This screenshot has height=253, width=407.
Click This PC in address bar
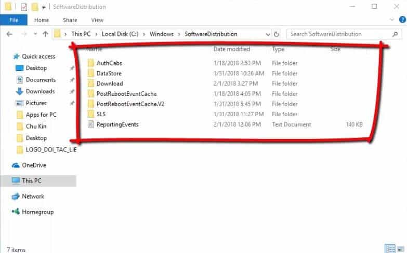click(81, 34)
